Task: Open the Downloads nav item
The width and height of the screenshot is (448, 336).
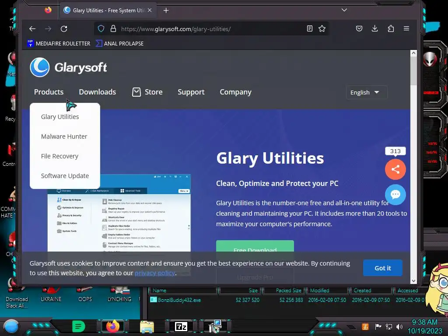Action: point(98,92)
